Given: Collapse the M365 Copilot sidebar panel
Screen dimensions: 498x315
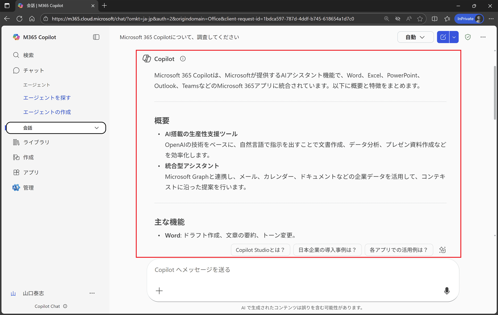Looking at the screenshot, I should pyautogui.click(x=96, y=37).
